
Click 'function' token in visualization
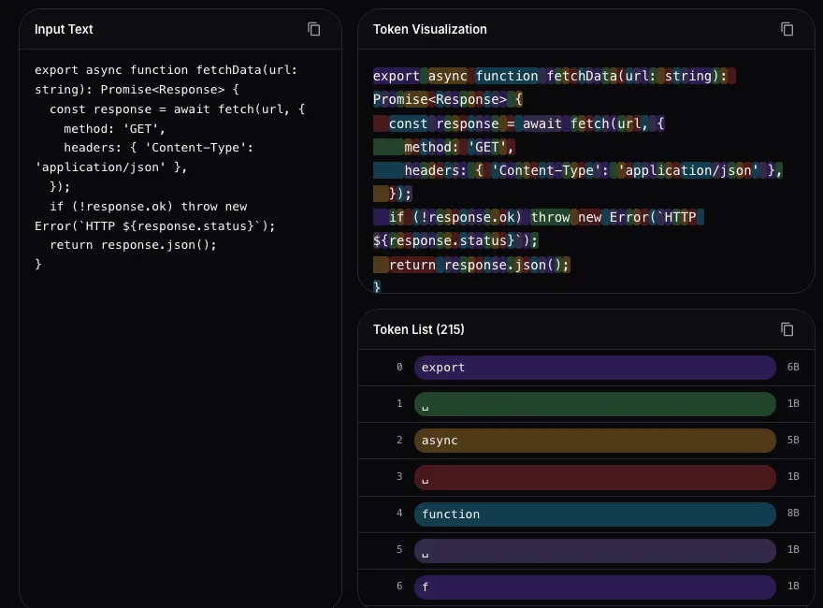[507, 76]
